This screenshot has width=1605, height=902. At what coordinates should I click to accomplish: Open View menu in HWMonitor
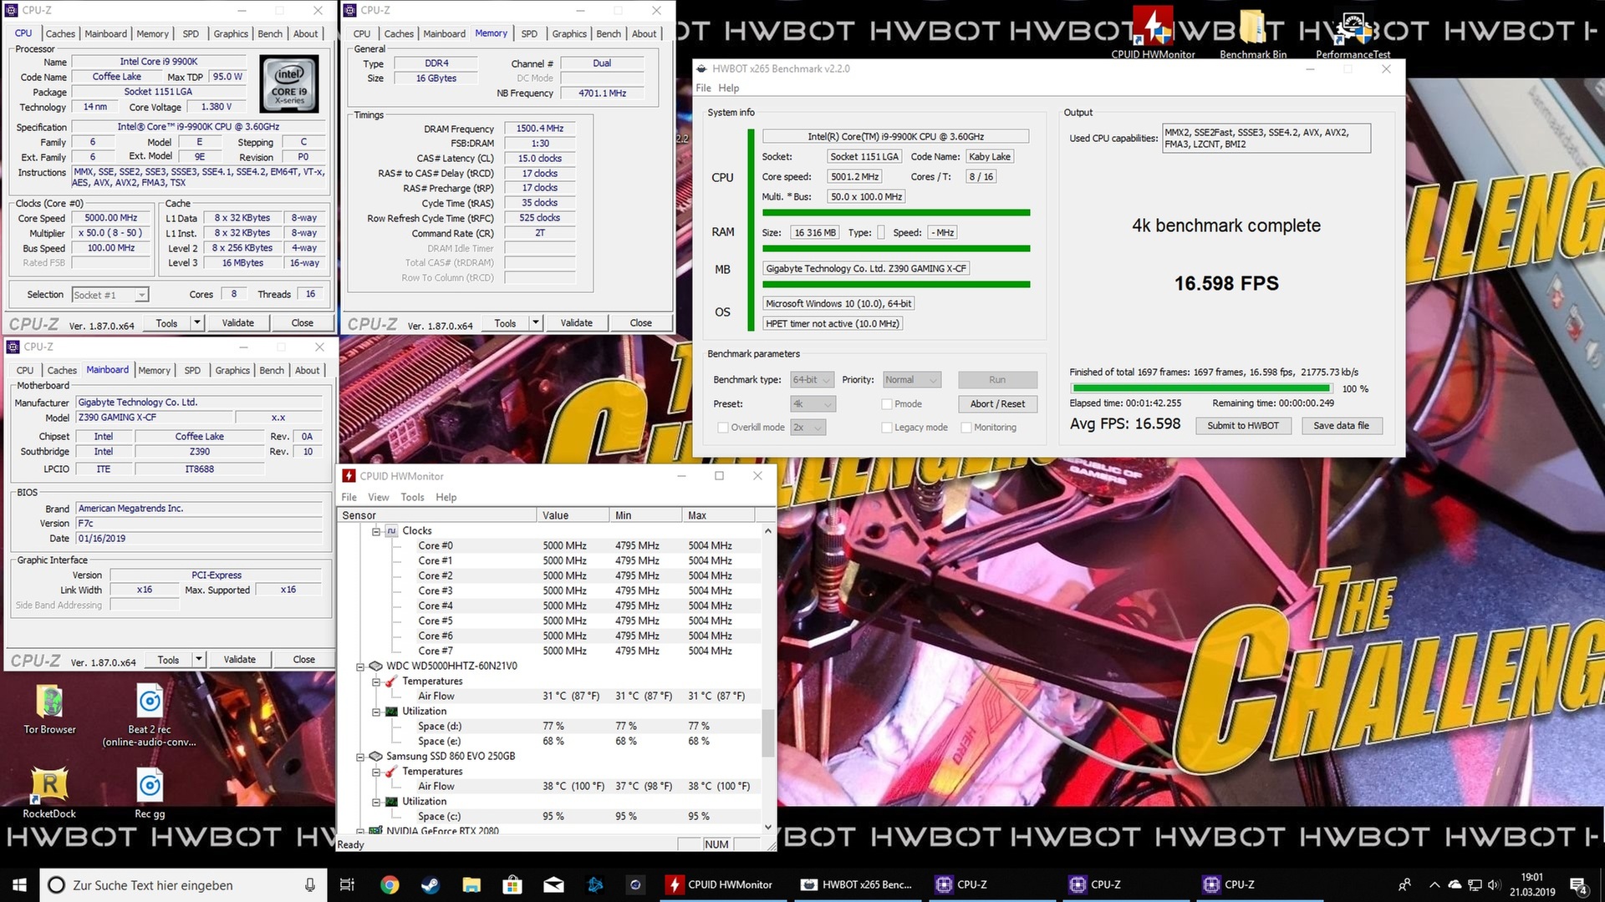379,498
